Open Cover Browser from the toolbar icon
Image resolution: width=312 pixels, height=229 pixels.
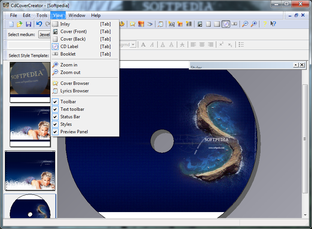click(133, 24)
